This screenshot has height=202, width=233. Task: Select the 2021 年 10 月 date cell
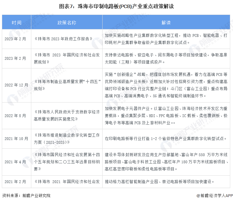[x=16, y=138]
